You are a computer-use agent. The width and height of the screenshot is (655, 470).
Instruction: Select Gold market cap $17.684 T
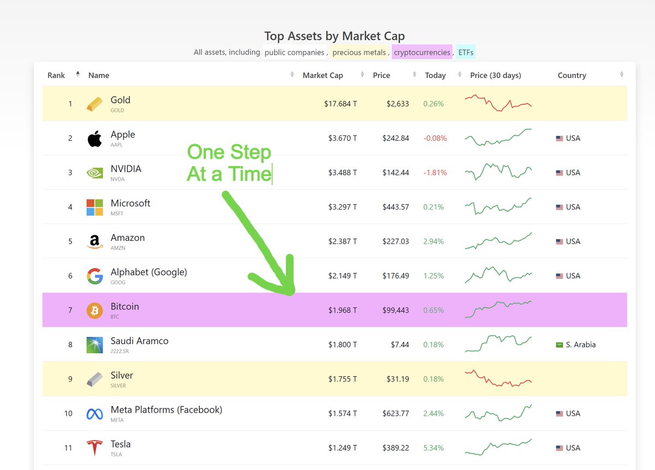[341, 104]
